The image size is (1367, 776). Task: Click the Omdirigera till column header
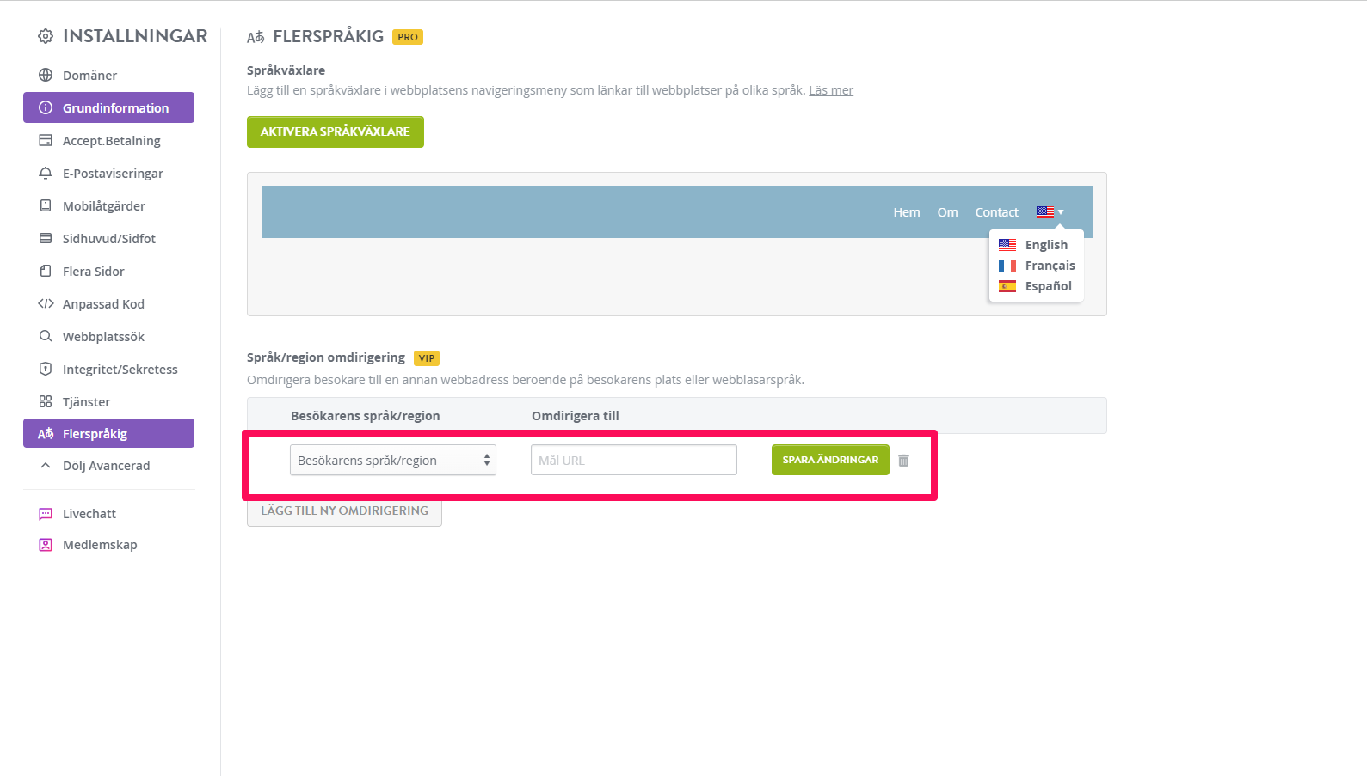point(576,416)
